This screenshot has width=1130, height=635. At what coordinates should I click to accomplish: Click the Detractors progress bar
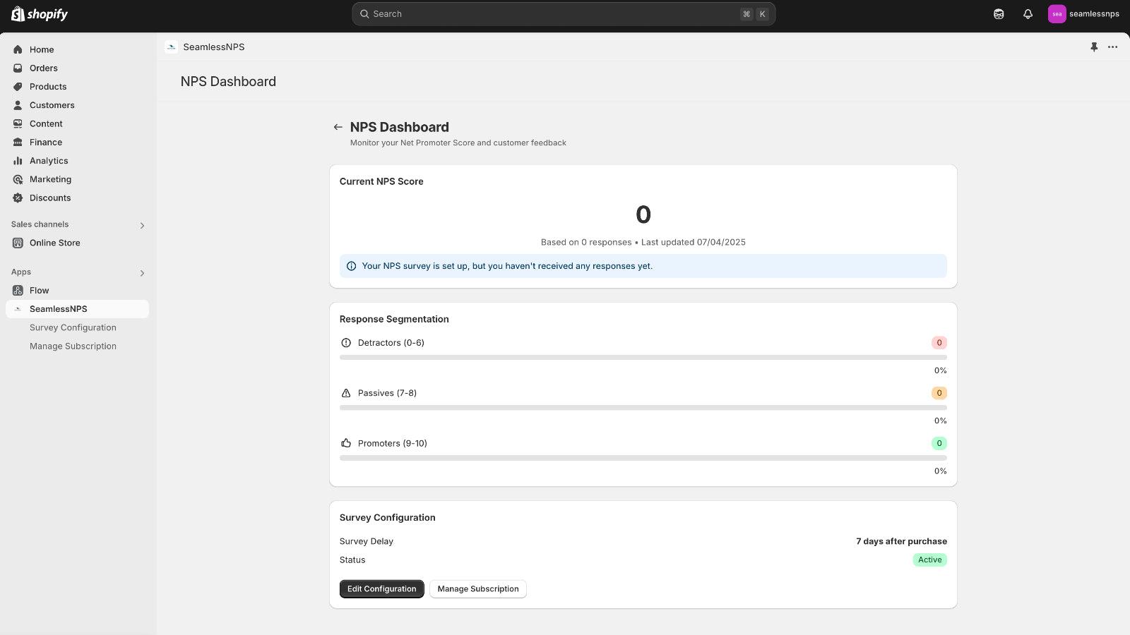pyautogui.click(x=643, y=358)
